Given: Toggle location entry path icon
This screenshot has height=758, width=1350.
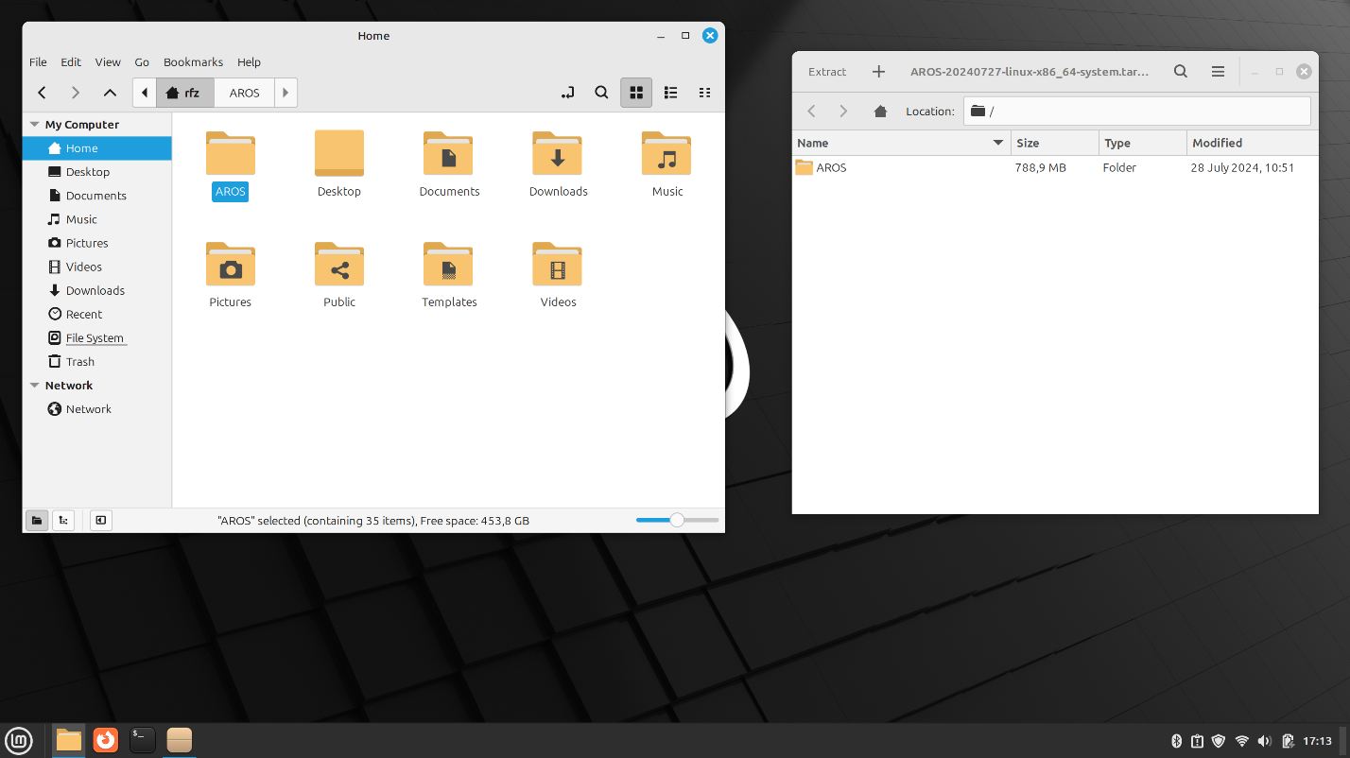Looking at the screenshot, I should click(567, 93).
